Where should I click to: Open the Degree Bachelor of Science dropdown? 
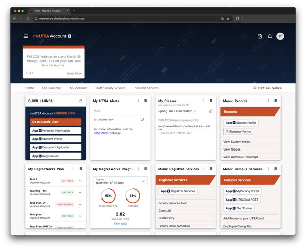120,181
